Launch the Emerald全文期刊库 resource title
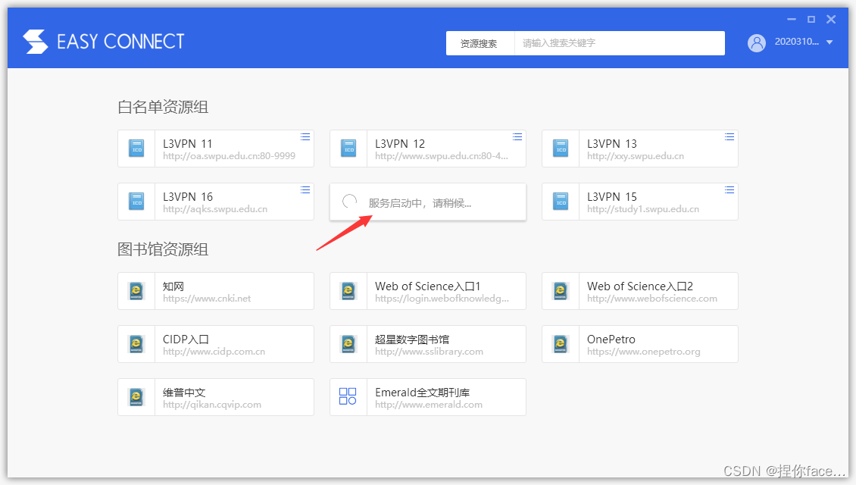Viewport: 856px width, 485px height. (x=422, y=392)
